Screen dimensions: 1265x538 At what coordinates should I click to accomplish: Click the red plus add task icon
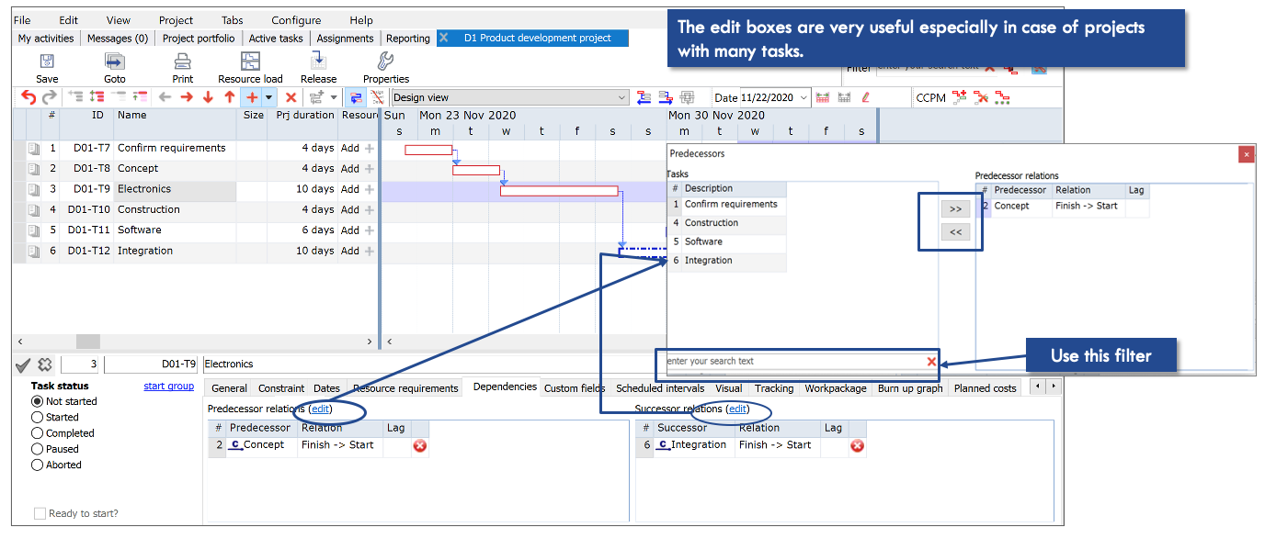(x=251, y=97)
